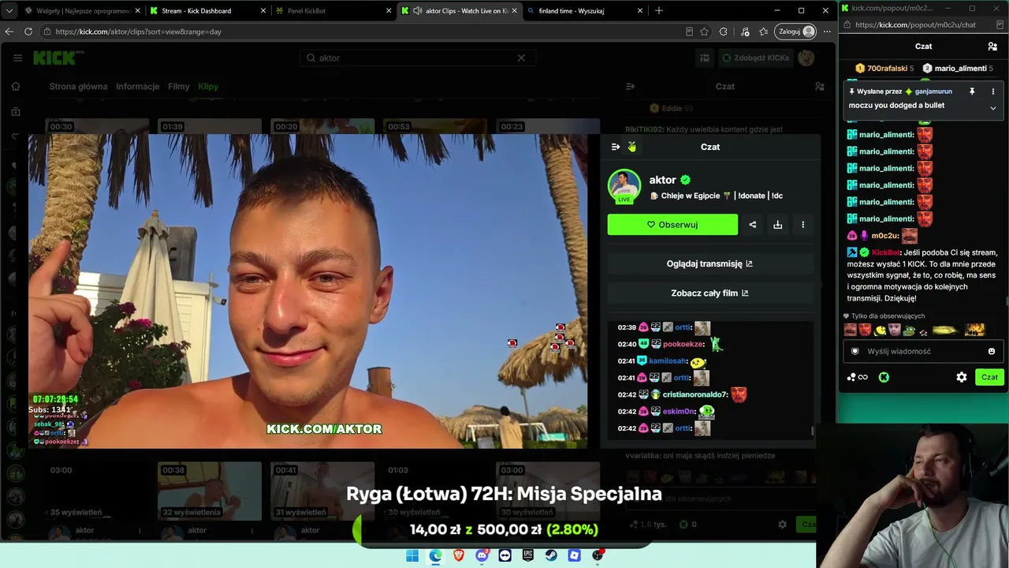Click the KickBot username in popout chat
1009x568 pixels.
[x=884, y=252]
